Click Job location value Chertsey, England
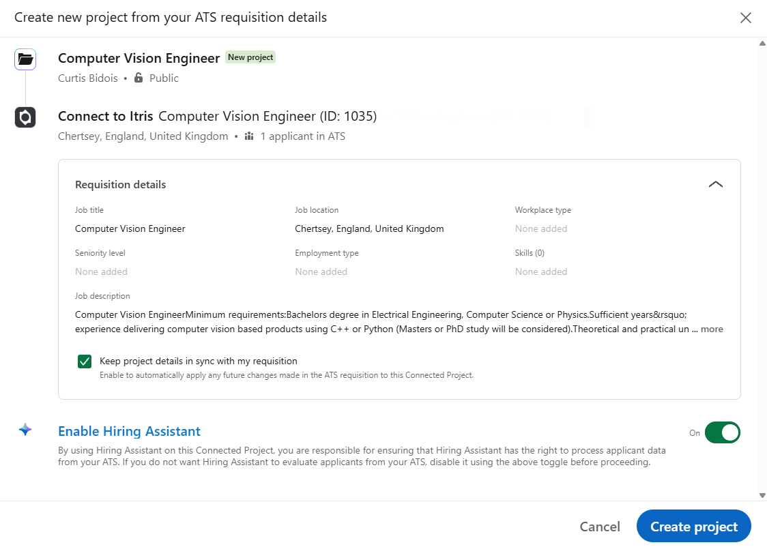767x547 pixels. point(369,228)
